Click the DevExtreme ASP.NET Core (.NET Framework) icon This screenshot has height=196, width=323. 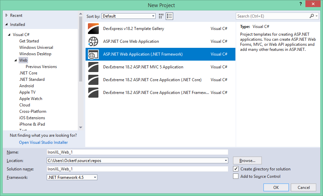[x=93, y=93]
